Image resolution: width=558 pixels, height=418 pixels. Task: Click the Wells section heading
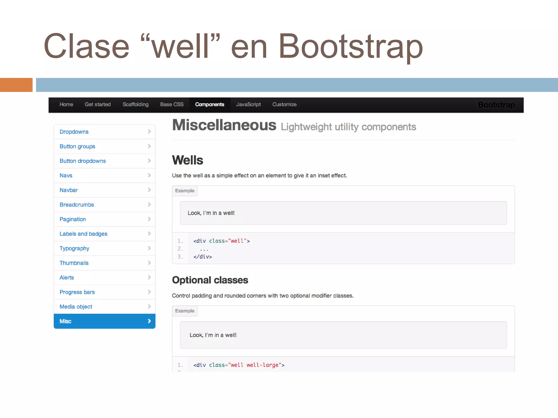point(187,160)
